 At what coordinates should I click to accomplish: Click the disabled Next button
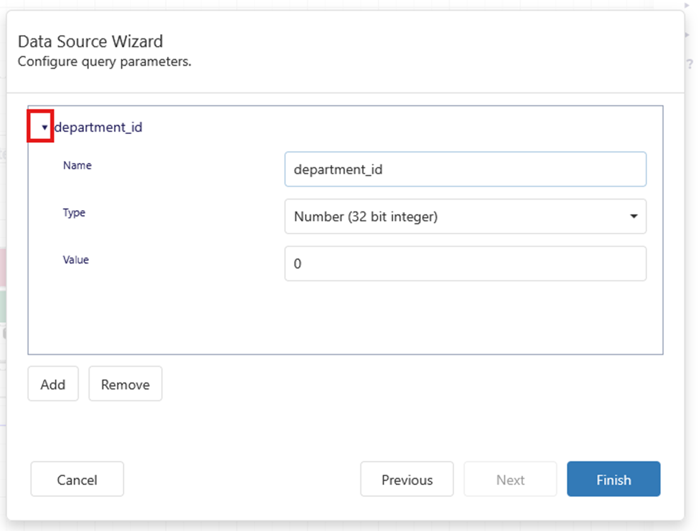(510, 479)
